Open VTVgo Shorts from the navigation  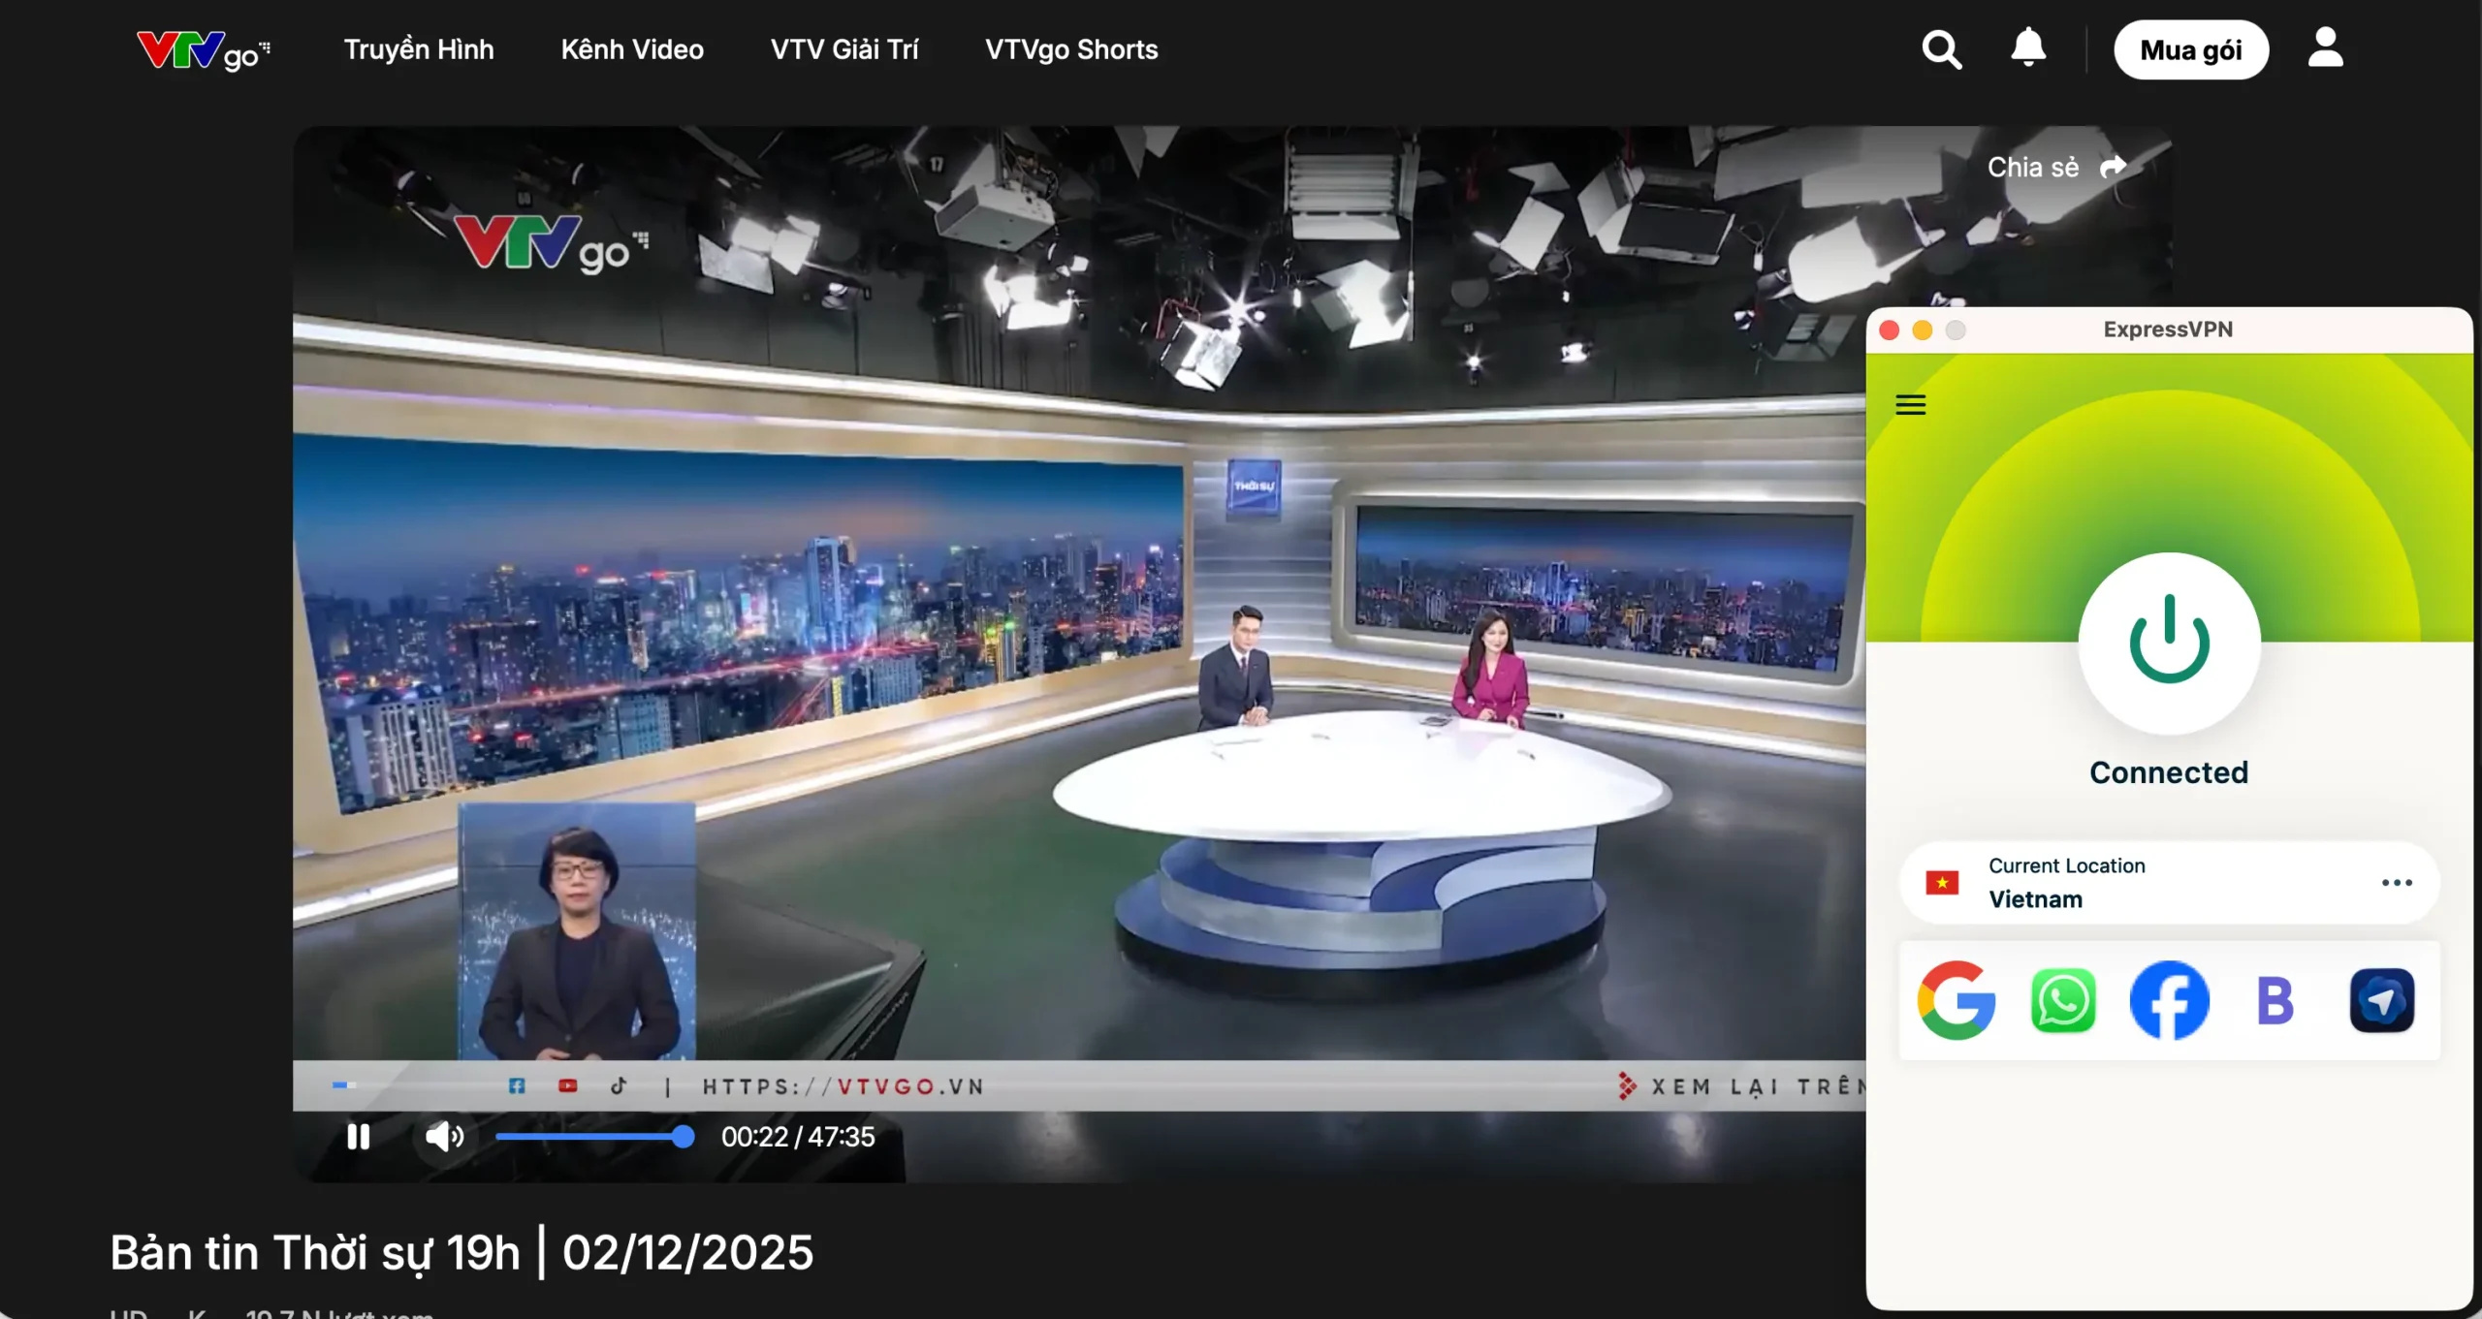click(1071, 48)
